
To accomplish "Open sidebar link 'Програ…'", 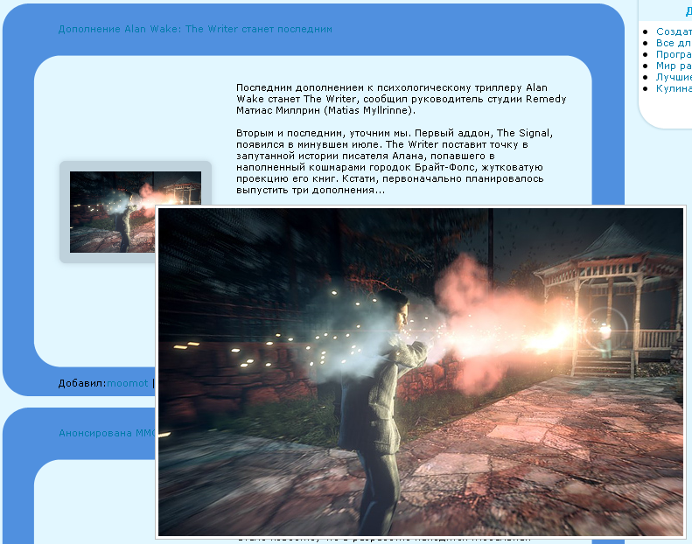I will tap(674, 54).
